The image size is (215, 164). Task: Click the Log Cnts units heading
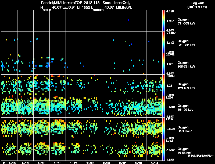198,5
